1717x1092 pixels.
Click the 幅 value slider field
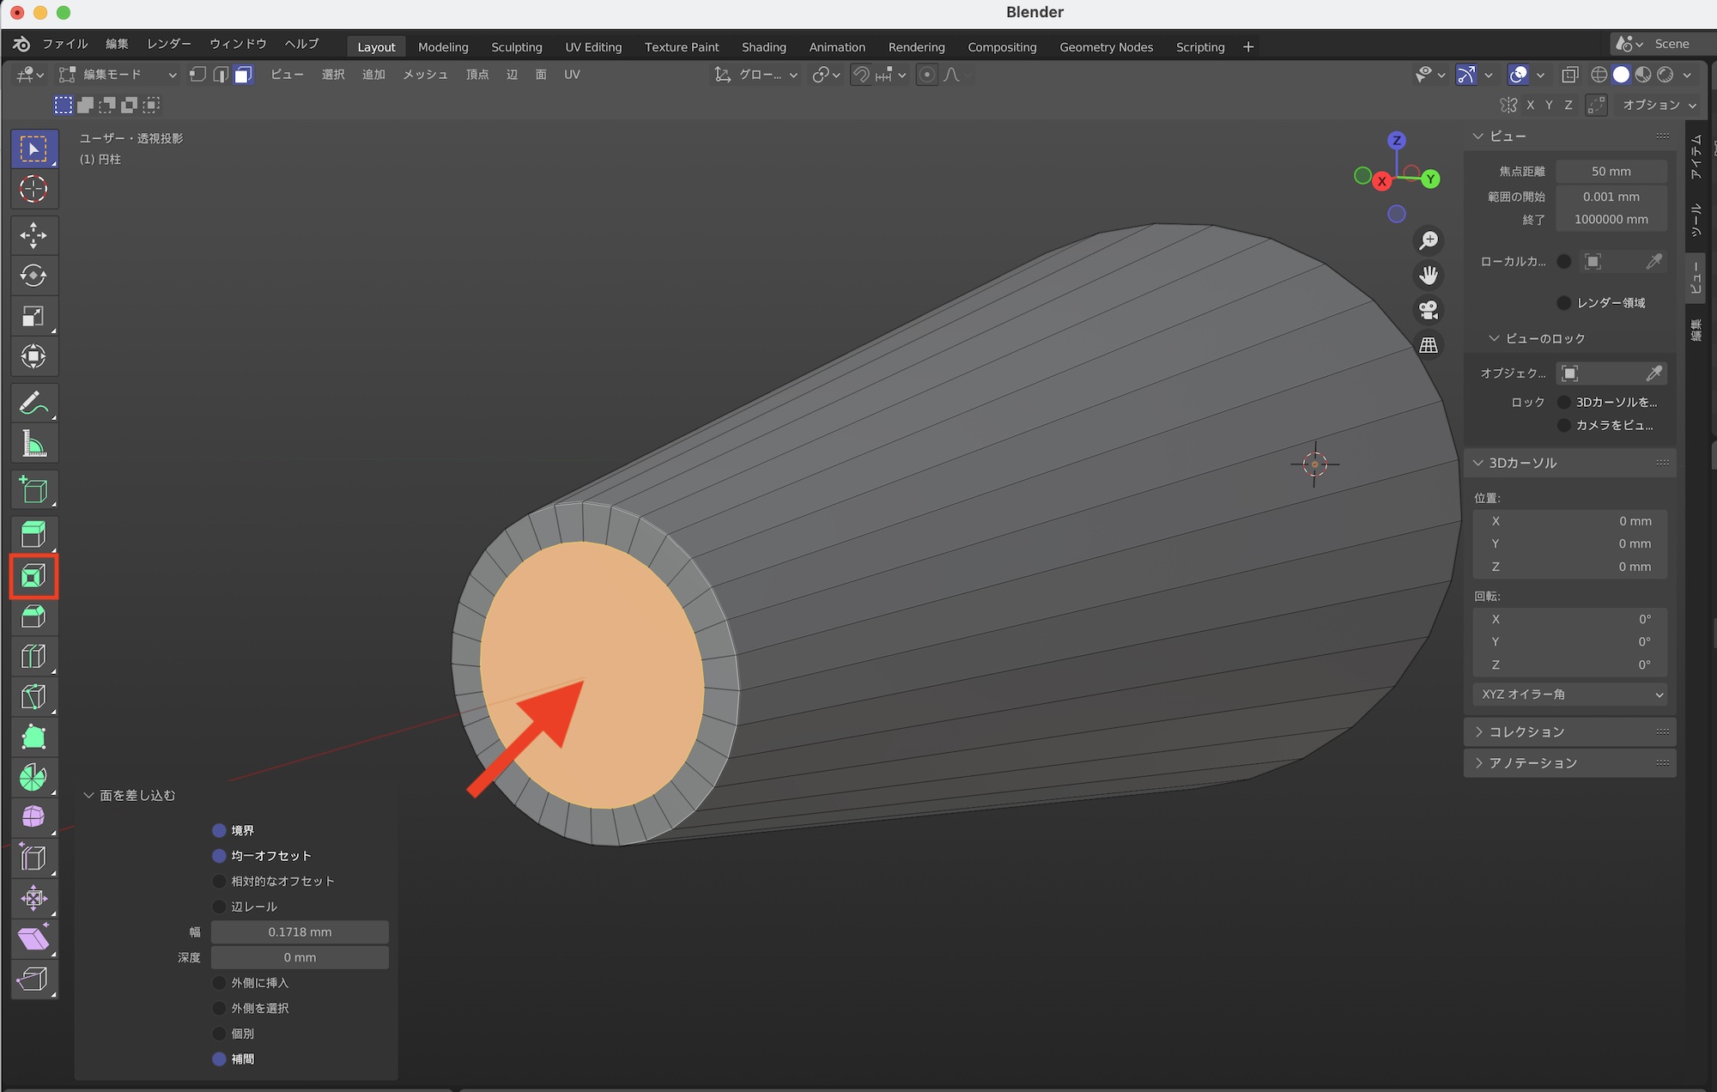tap(300, 932)
